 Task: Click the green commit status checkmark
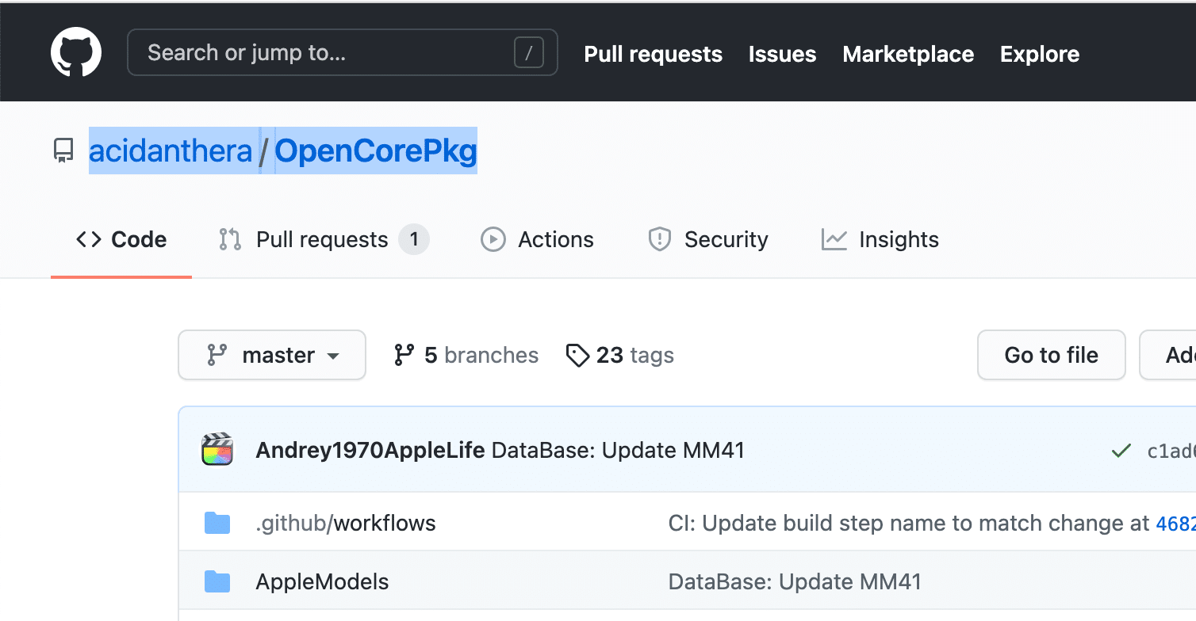point(1121,451)
